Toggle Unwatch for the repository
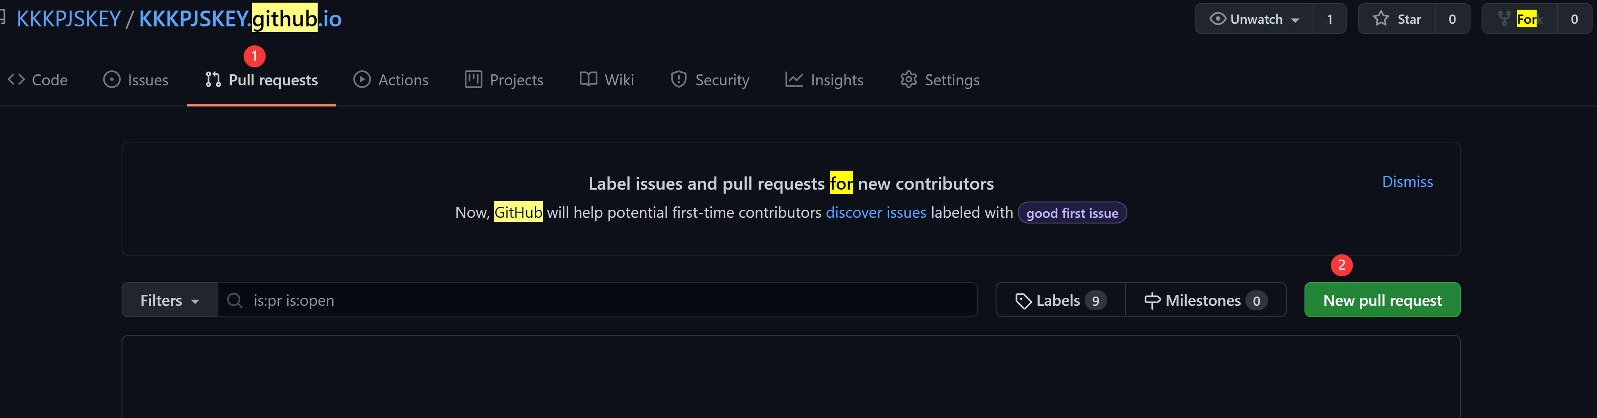 [x=1246, y=19]
